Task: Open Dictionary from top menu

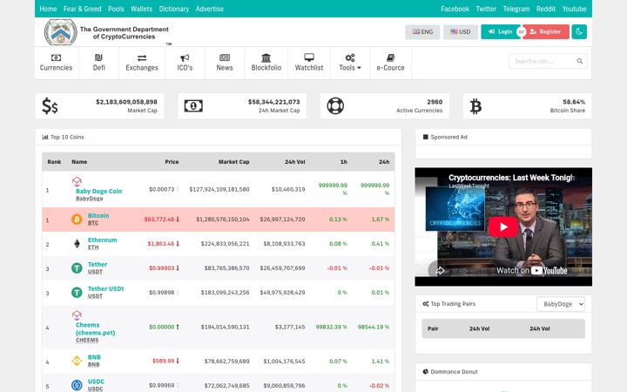Action: point(174,9)
